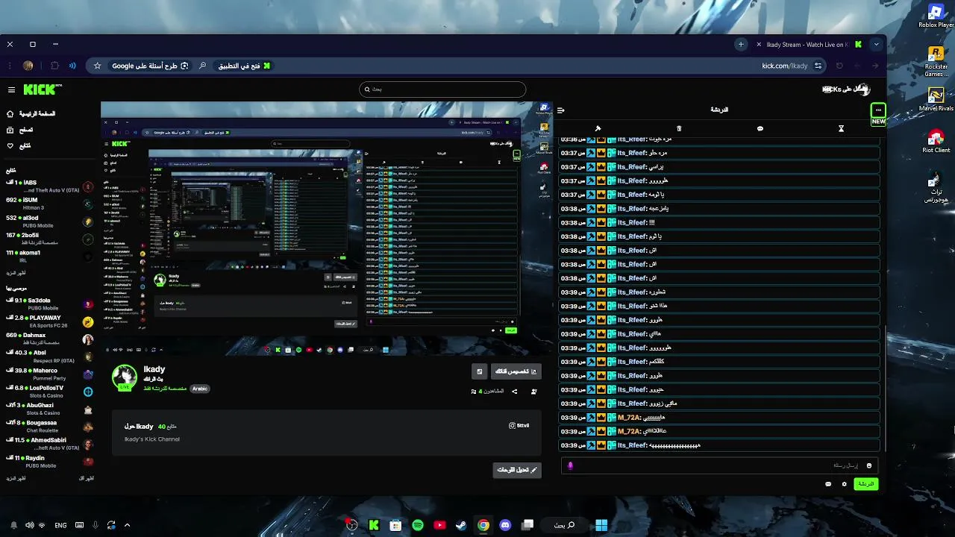Click icon button beside customize channel
Image resolution: width=955 pixels, height=537 pixels.
pyautogui.click(x=480, y=371)
